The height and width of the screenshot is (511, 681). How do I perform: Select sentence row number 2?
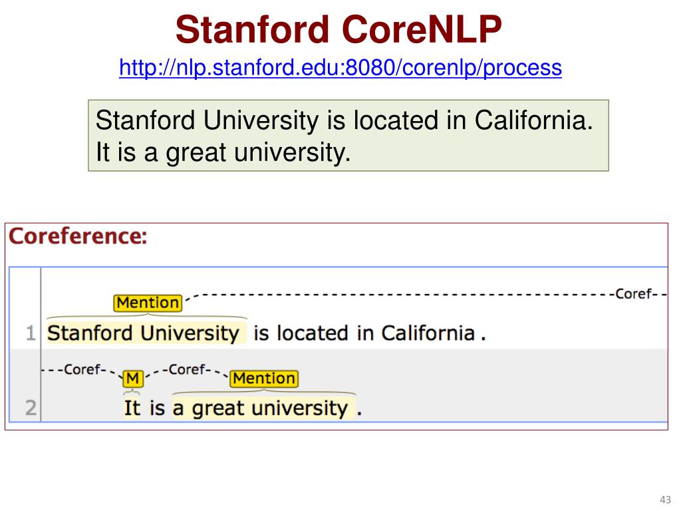point(31,409)
